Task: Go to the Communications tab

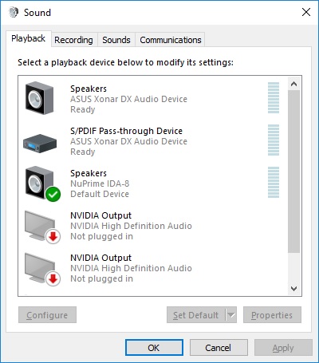Action: point(171,40)
